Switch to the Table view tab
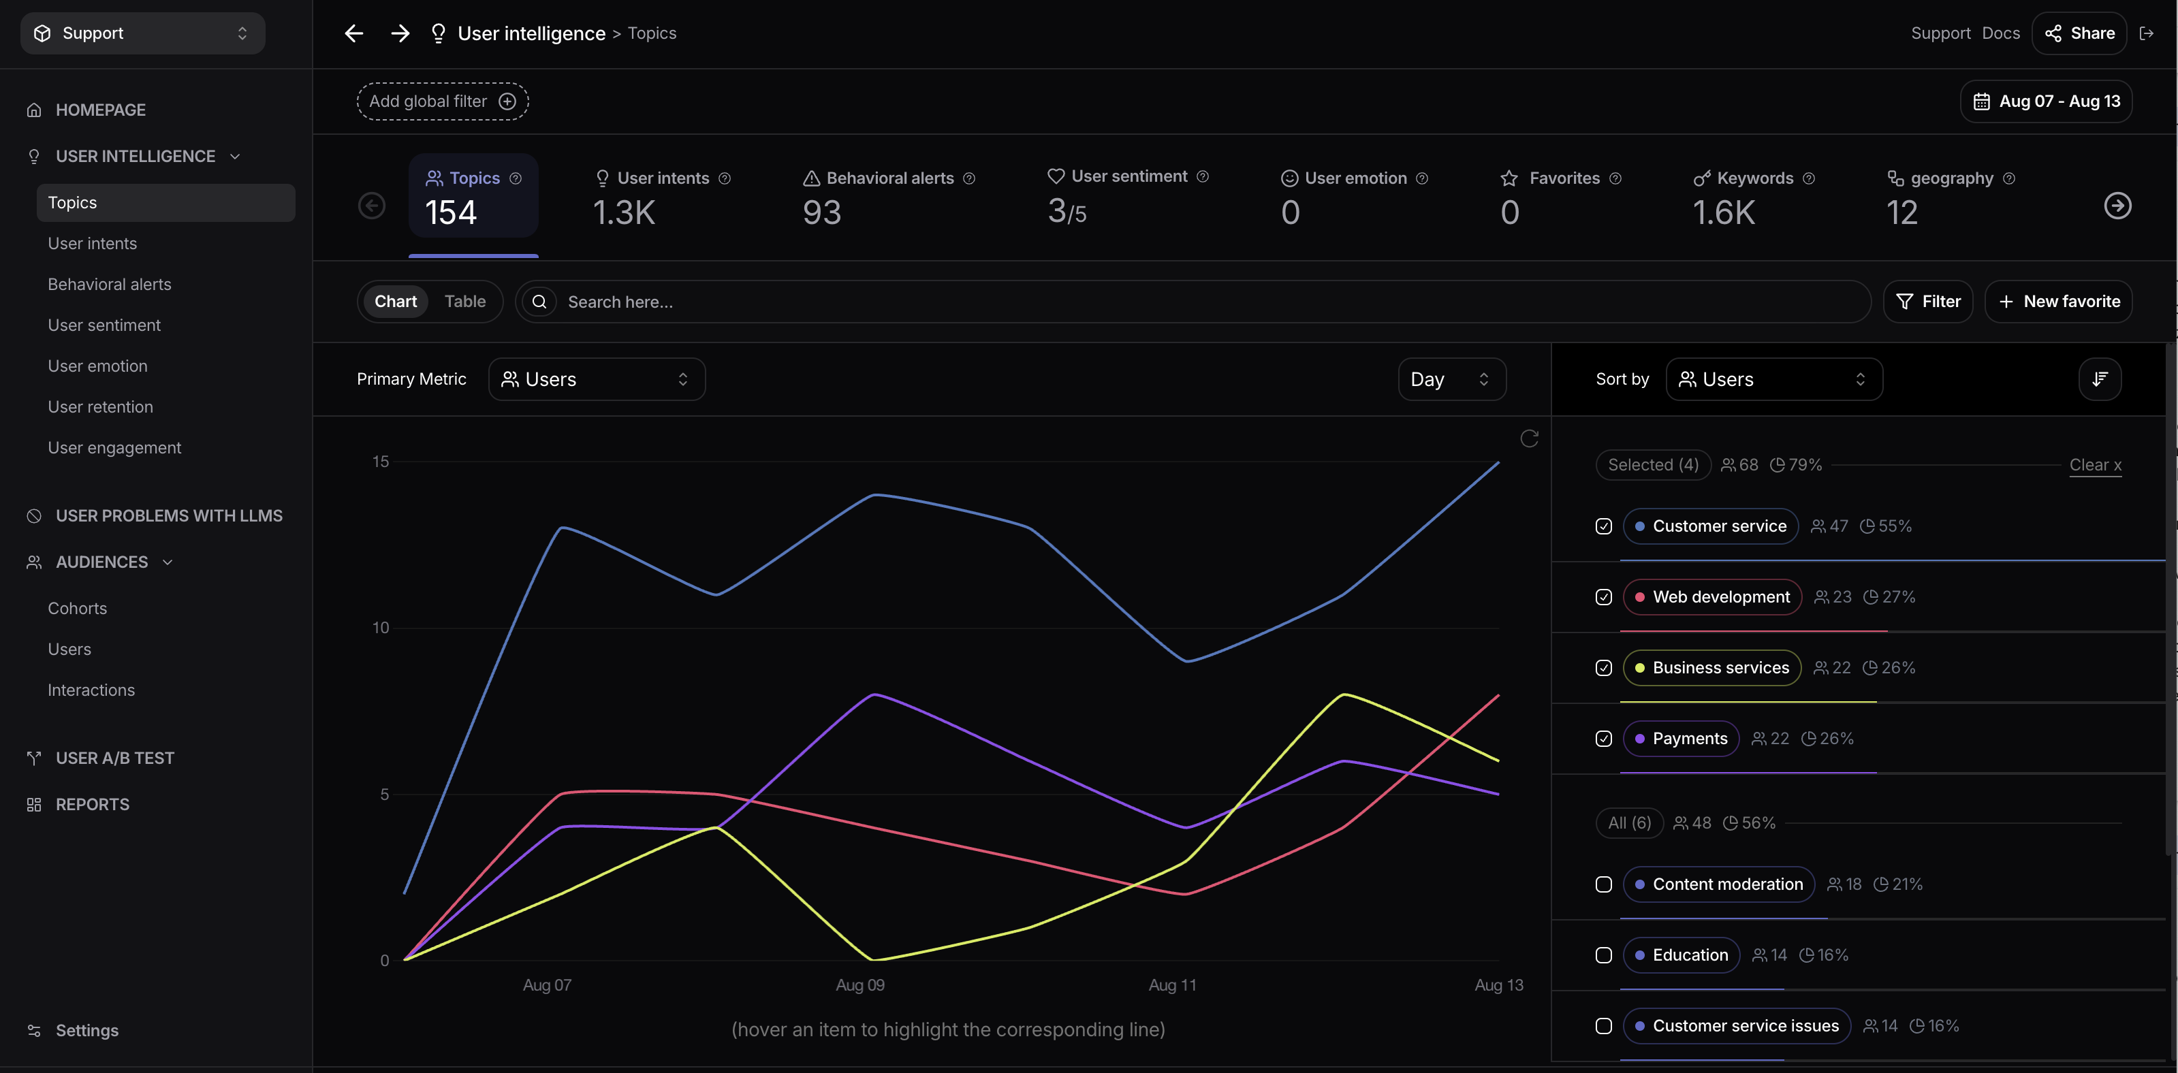 point(465,302)
